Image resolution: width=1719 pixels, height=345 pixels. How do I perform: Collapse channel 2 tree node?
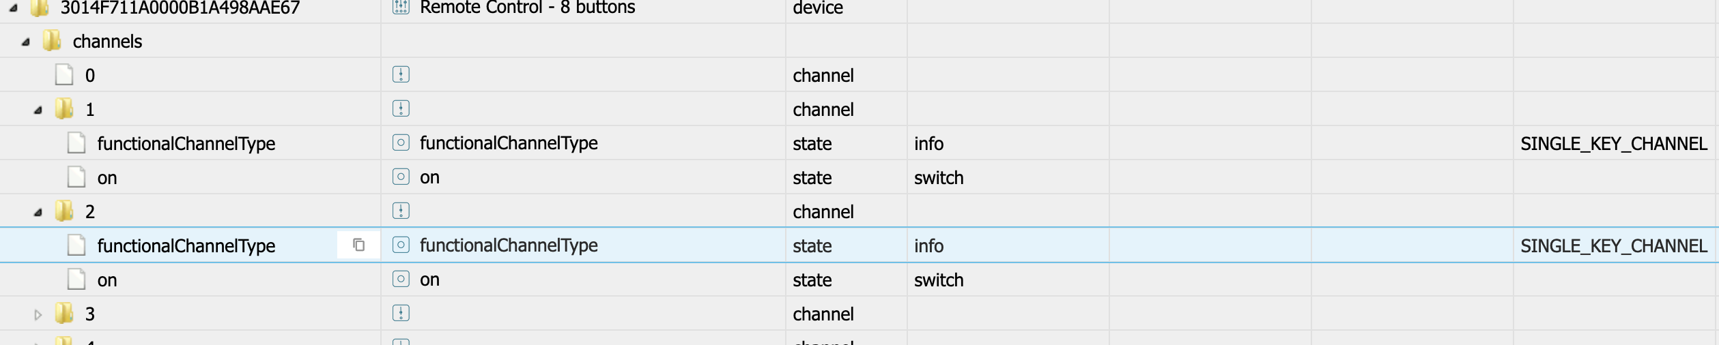coord(38,212)
